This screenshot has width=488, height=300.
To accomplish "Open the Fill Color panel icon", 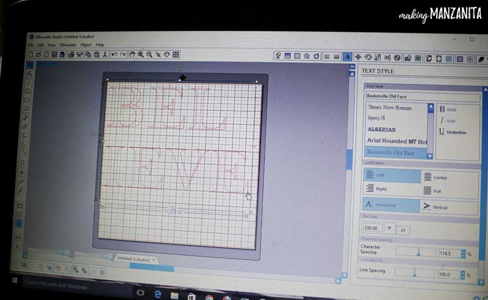I will click(278, 55).
